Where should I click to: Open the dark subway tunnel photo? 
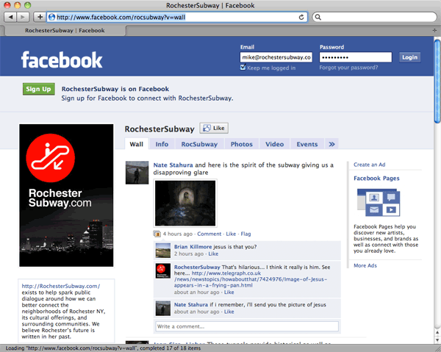point(185,203)
